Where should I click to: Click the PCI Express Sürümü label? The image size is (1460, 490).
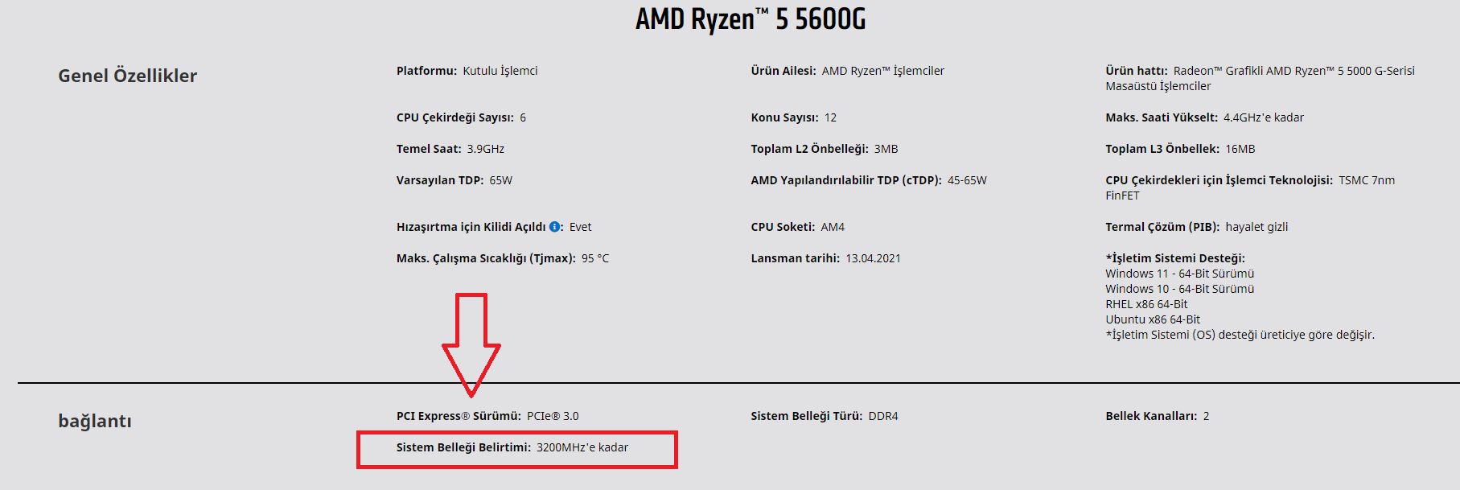point(459,416)
